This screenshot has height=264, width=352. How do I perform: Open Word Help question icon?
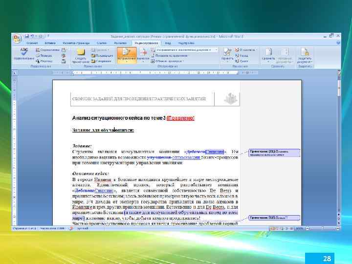(338, 43)
